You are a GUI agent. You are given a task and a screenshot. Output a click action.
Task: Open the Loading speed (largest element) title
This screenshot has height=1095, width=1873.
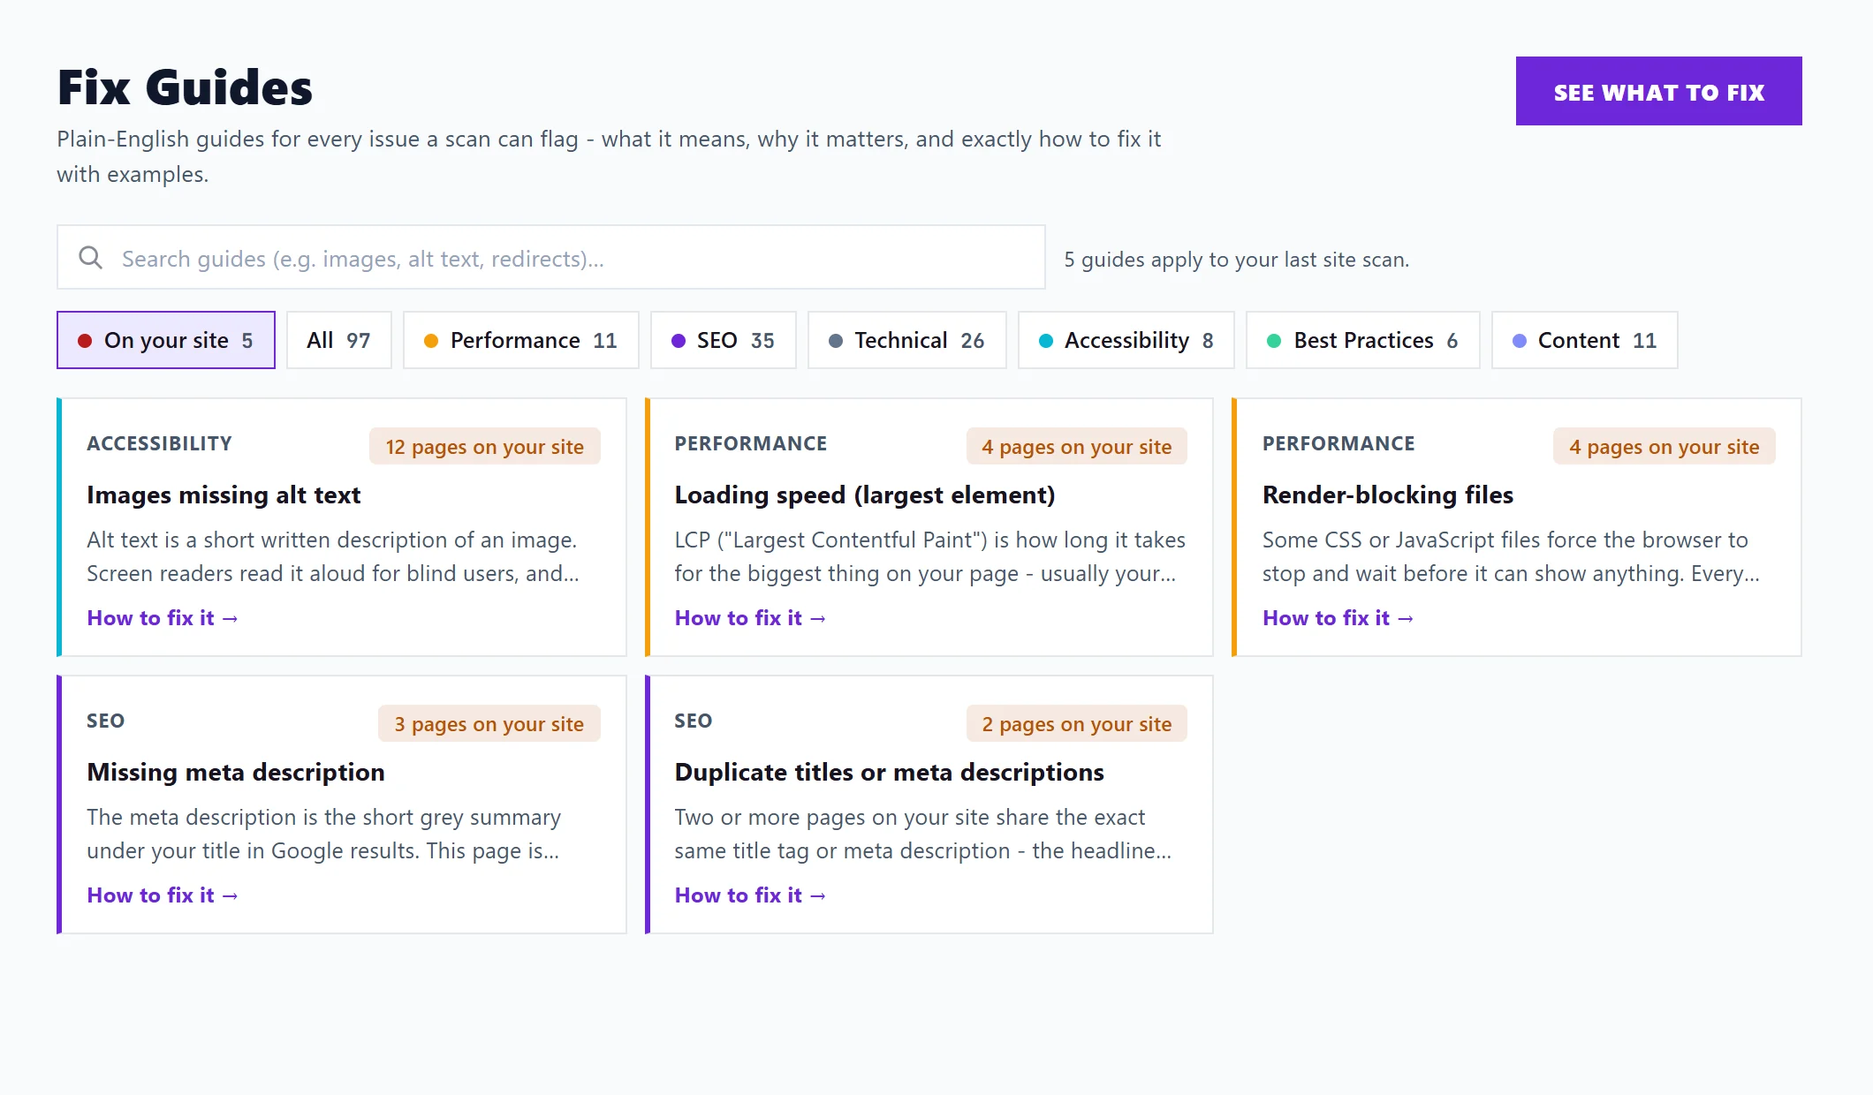[x=865, y=495]
